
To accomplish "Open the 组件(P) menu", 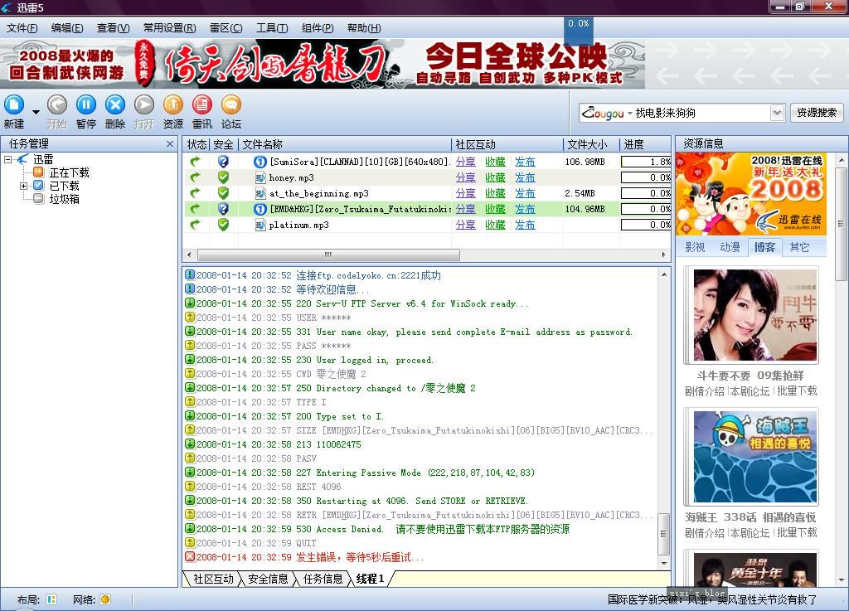I will coord(318,28).
